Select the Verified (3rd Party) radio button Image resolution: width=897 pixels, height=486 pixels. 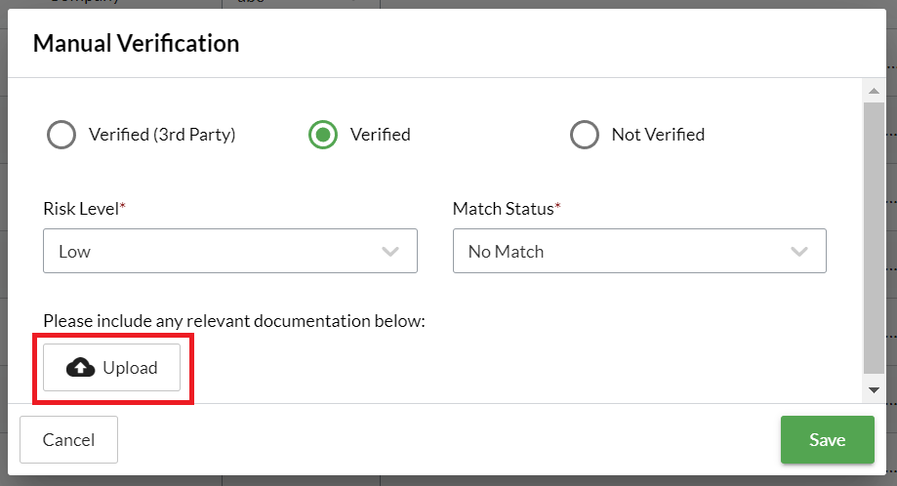coord(61,135)
